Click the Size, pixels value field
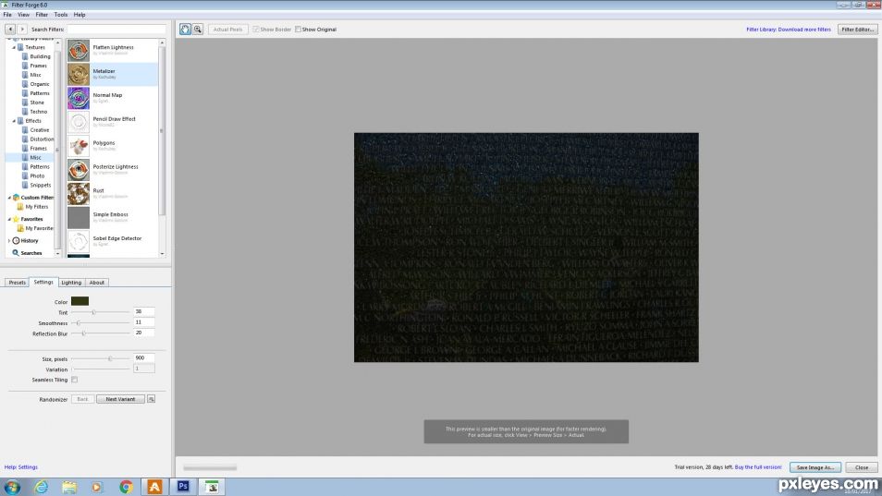882x496 pixels. [144, 357]
